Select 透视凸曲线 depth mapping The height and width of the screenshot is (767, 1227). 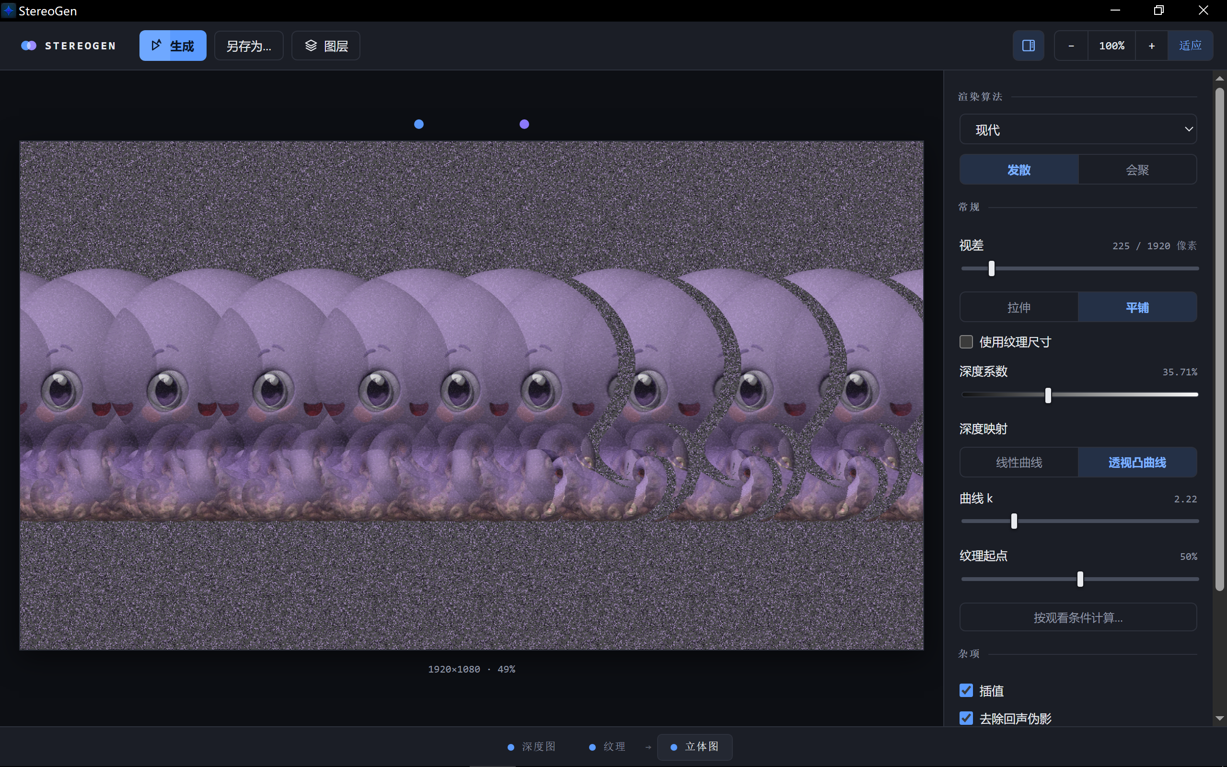point(1137,462)
